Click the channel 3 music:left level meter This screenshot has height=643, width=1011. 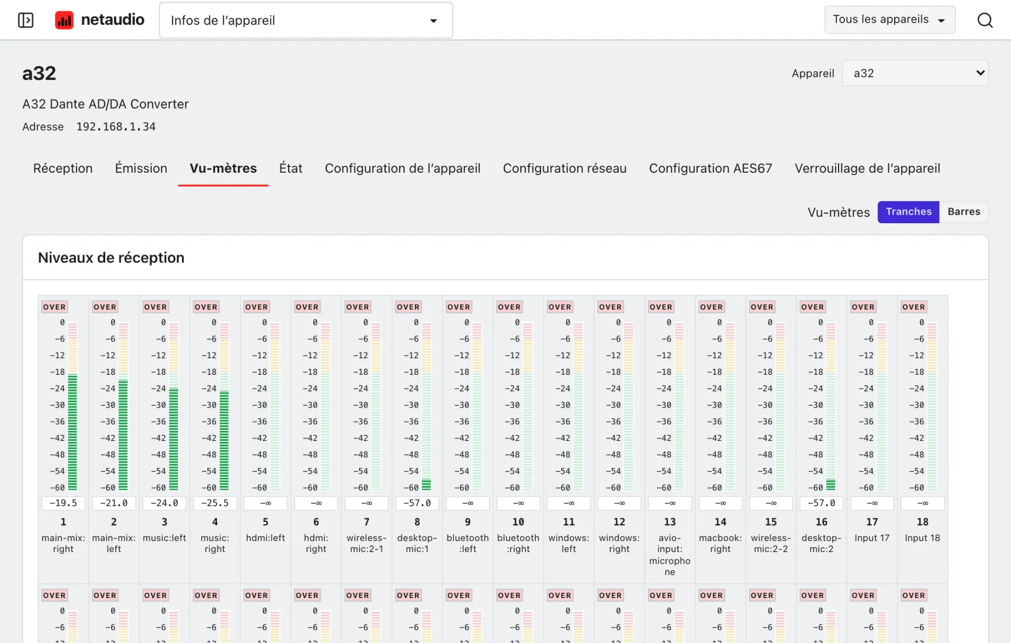point(173,407)
